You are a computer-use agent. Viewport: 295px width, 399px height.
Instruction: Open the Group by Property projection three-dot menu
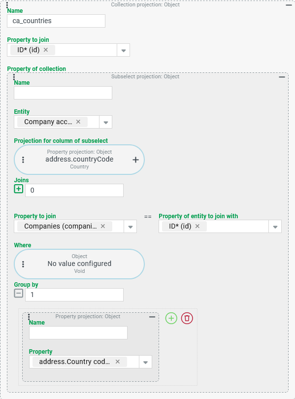coord(29,317)
